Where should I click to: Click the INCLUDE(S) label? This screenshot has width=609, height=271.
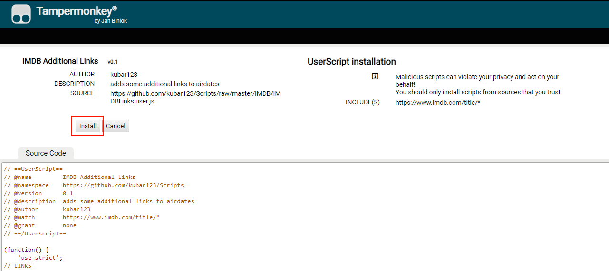pyautogui.click(x=363, y=103)
